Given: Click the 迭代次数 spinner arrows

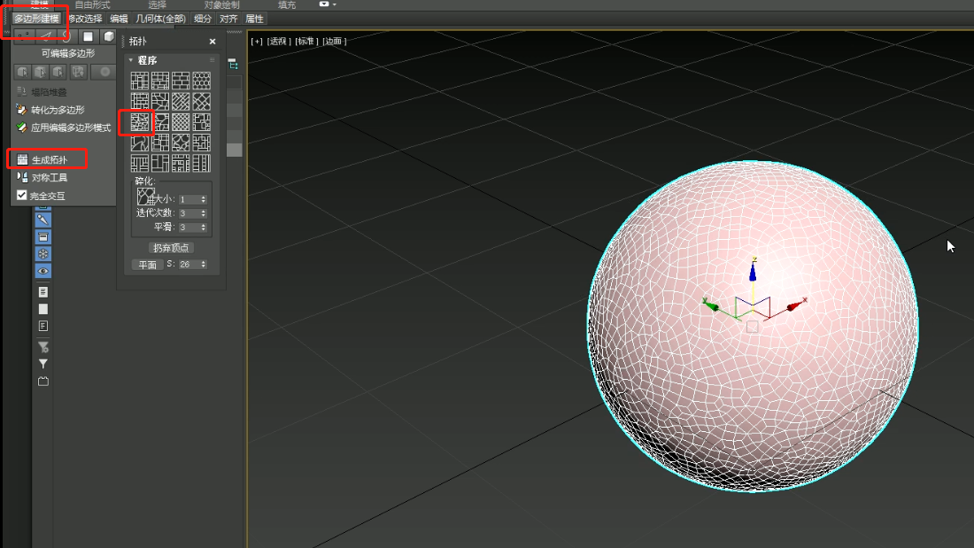Looking at the screenshot, I should pyautogui.click(x=203, y=213).
